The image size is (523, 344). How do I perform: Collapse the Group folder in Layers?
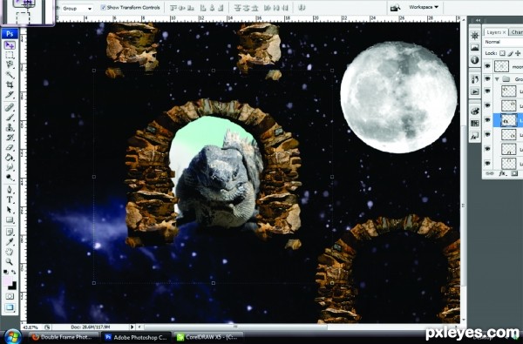tap(497, 79)
